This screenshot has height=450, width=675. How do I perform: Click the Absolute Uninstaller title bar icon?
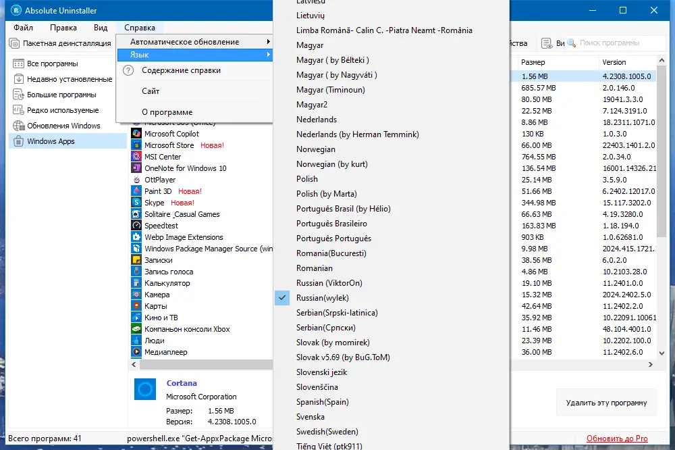[16, 10]
